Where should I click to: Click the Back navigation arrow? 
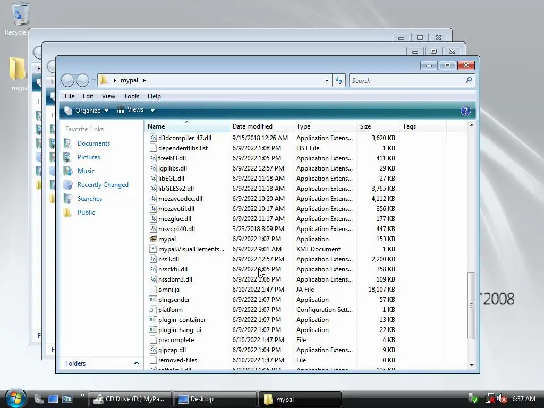pyautogui.click(x=67, y=81)
